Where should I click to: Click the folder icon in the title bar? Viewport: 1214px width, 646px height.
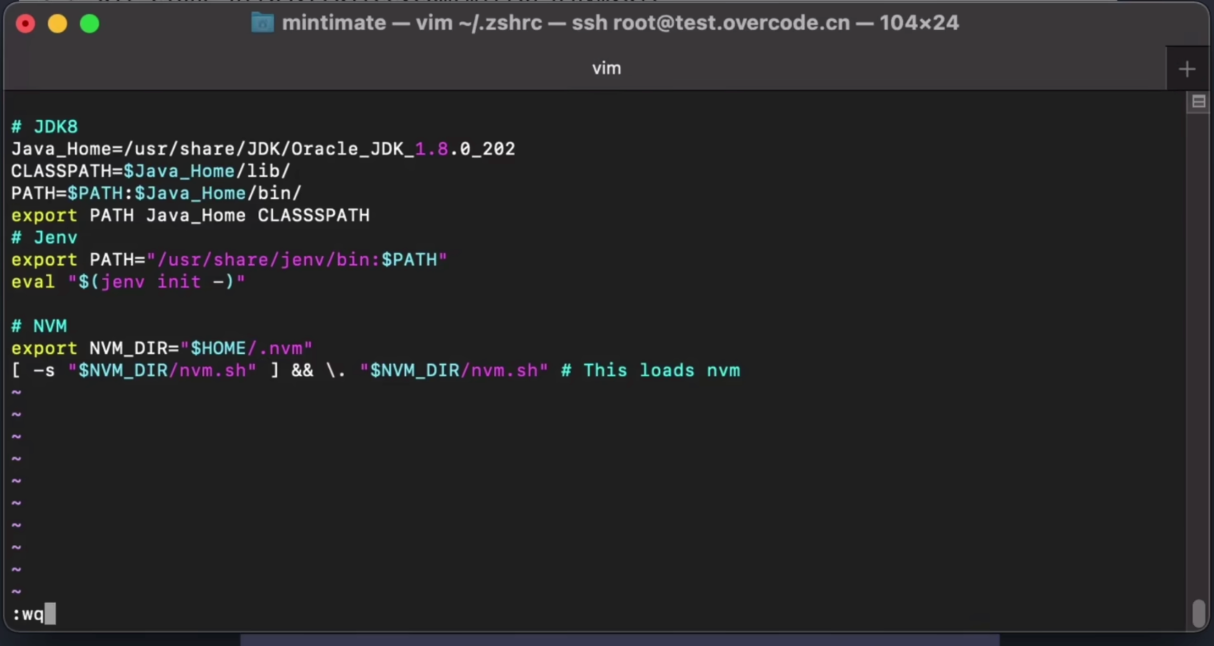pos(262,23)
